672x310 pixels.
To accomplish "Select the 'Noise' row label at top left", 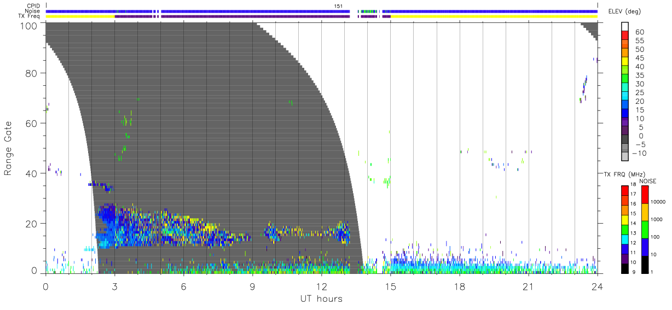I will point(33,11).
